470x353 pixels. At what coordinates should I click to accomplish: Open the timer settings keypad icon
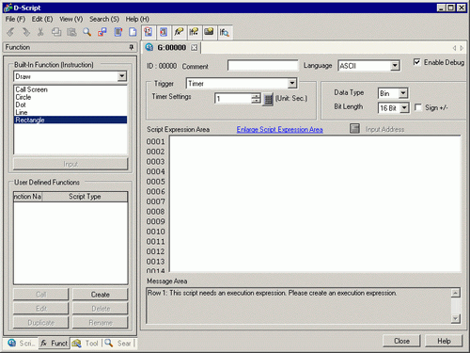tap(268, 99)
